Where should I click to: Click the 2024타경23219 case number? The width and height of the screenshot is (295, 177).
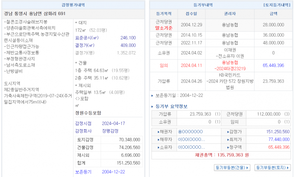230,68
